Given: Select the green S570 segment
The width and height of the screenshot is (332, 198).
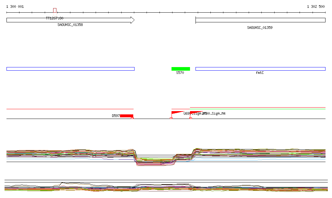Looking at the screenshot, I should [x=181, y=69].
